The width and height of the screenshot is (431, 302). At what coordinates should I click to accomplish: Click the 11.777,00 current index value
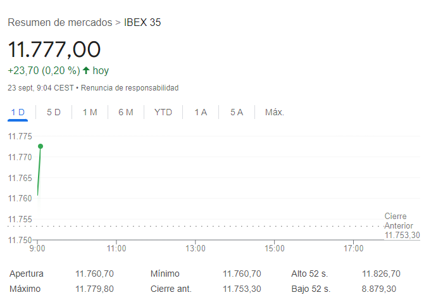click(x=54, y=49)
